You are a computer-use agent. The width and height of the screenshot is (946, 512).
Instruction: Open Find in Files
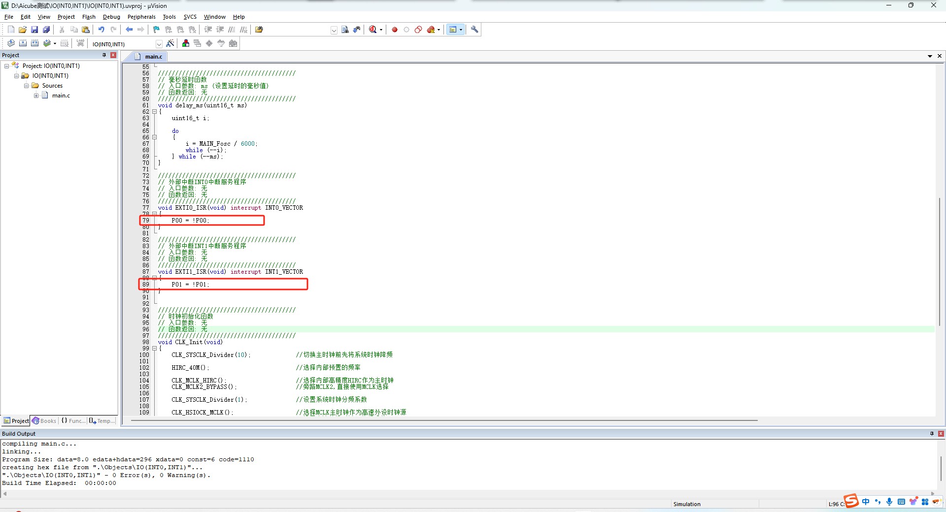tap(259, 30)
